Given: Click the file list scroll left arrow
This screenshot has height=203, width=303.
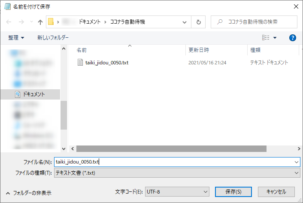Looking at the screenshot, I should click(x=73, y=149).
